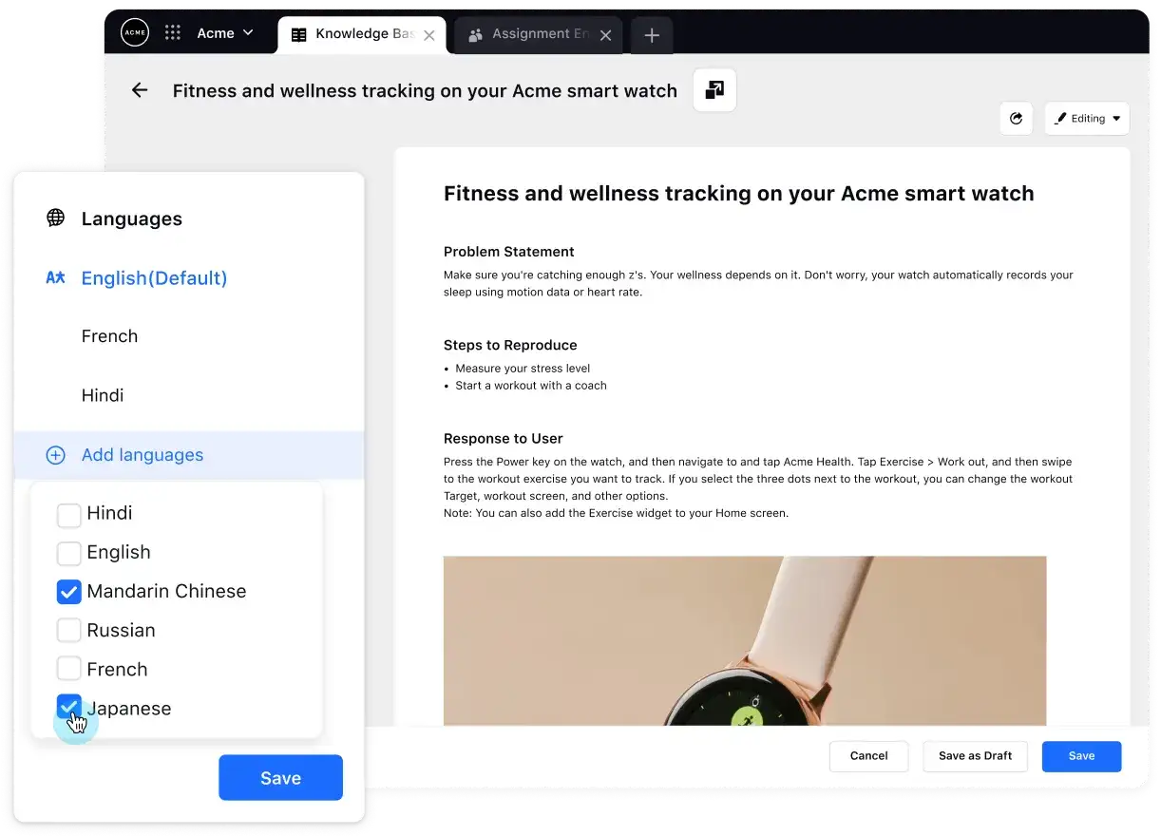Click the highlighted Add languages row
Screen dimensions: 1161x836
pyautogui.click(x=143, y=454)
